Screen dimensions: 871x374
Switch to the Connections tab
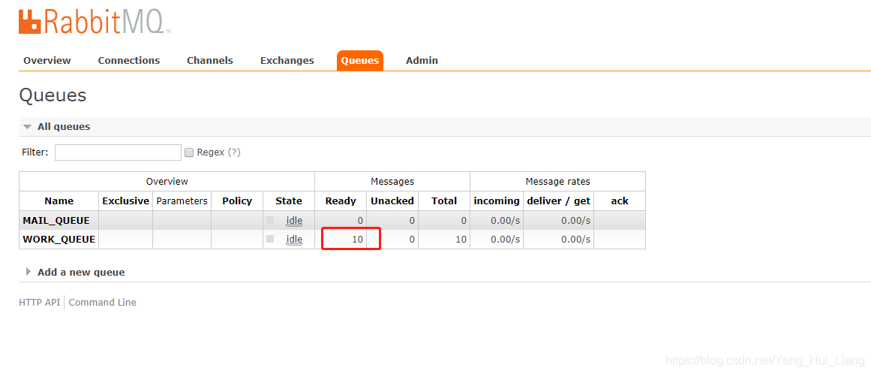coord(129,61)
